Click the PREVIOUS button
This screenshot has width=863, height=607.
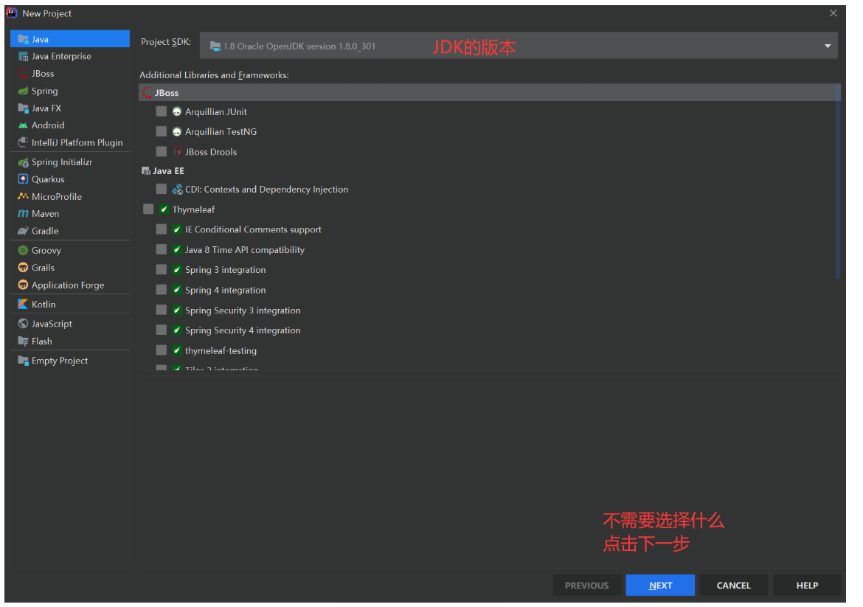coord(586,586)
